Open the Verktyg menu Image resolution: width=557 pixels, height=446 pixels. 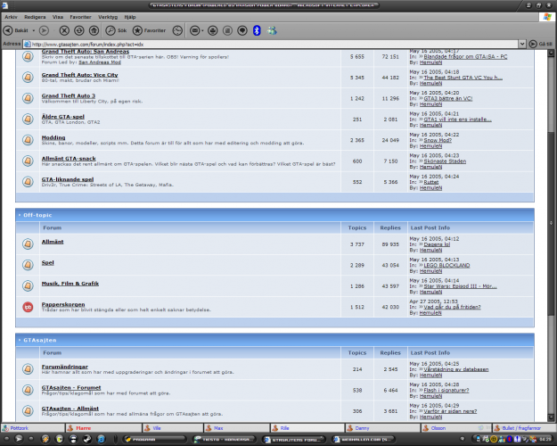point(107,16)
